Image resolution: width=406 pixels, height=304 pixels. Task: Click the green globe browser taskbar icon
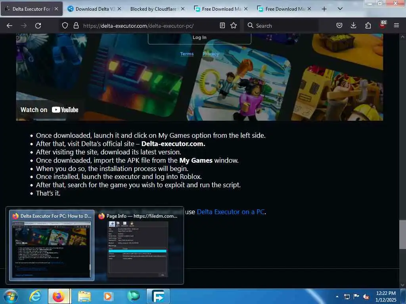pyautogui.click(x=134, y=296)
